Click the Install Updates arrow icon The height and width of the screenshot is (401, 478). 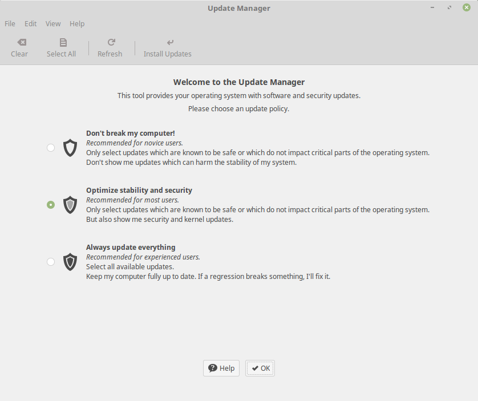pos(170,42)
